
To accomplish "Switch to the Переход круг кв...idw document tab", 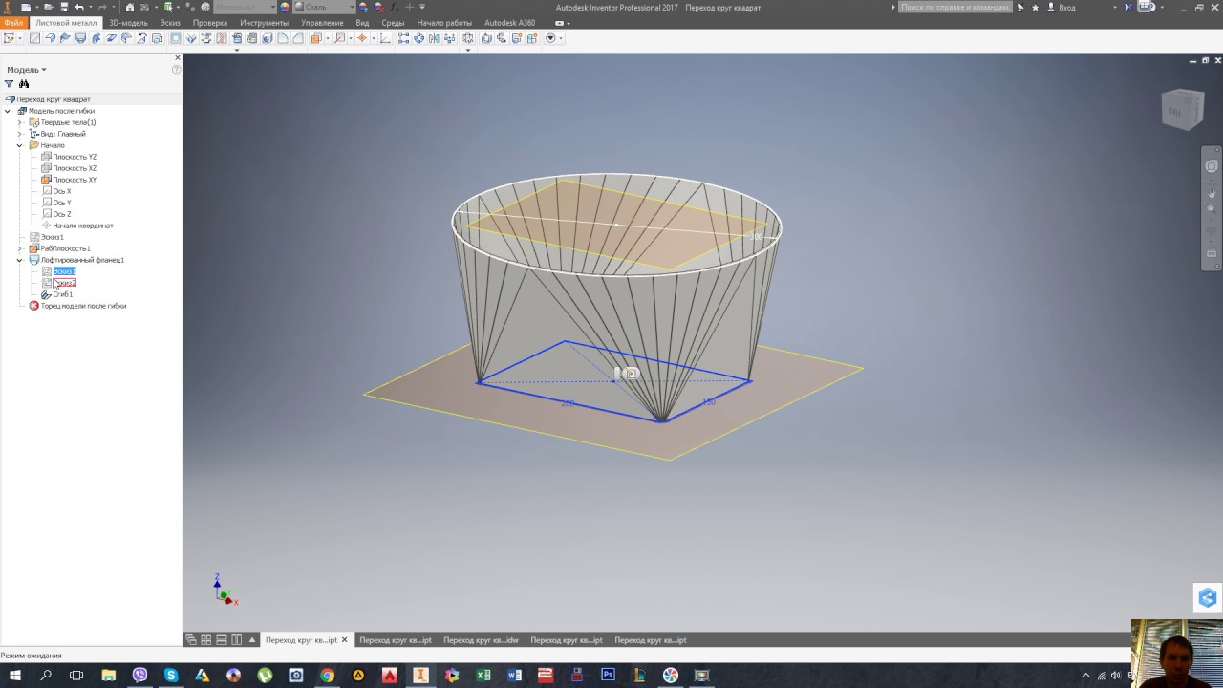I will click(x=481, y=640).
